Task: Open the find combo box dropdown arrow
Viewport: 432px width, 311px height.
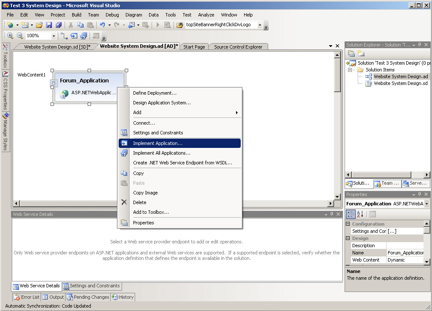Action: pos(260,25)
